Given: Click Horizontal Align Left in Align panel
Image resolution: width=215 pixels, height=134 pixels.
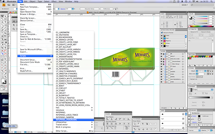Looking at the screenshot, I should 107,119.
